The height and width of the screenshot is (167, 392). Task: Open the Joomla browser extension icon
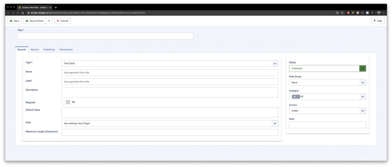[353, 13]
